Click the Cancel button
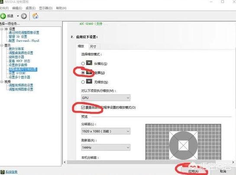Image resolution: width=236 pixels, height=175 pixels. click(x=223, y=172)
